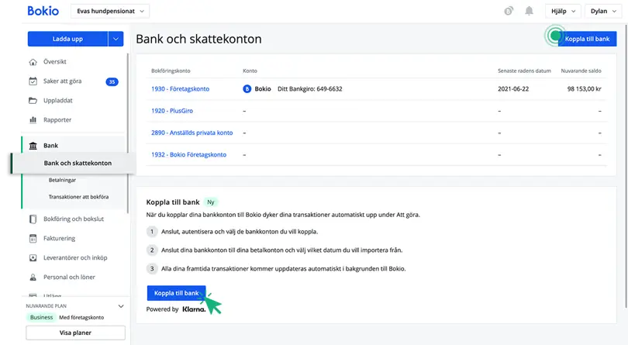This screenshot has width=628, height=345.
Task: Open Bokföring och bokslut in sidebar
Action: tap(74, 219)
